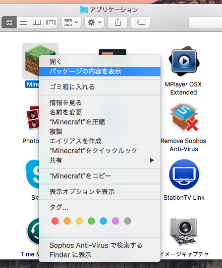Select the イメージキャプチャ app icon
Screen dimensions: 222x268
[x=184, y=231]
